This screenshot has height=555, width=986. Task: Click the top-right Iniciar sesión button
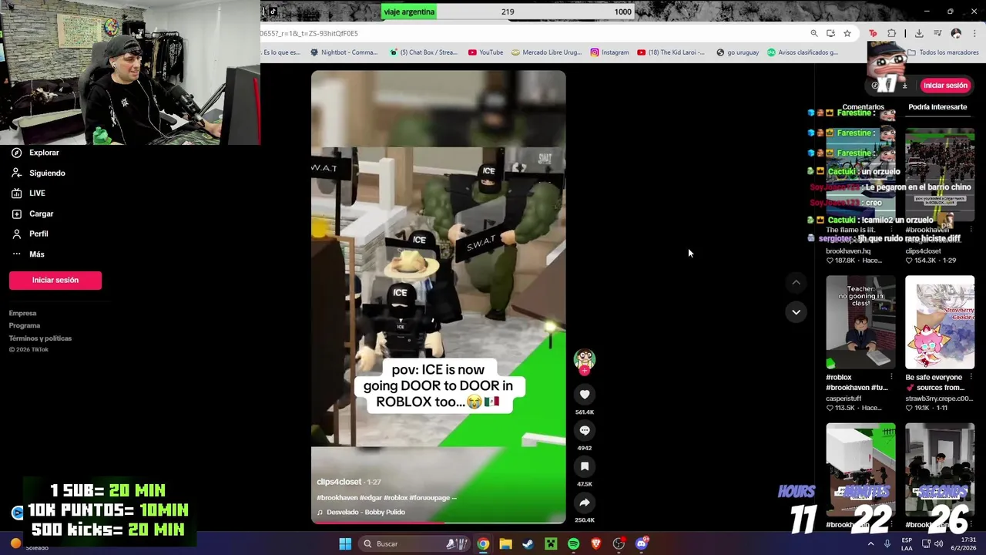tap(945, 86)
